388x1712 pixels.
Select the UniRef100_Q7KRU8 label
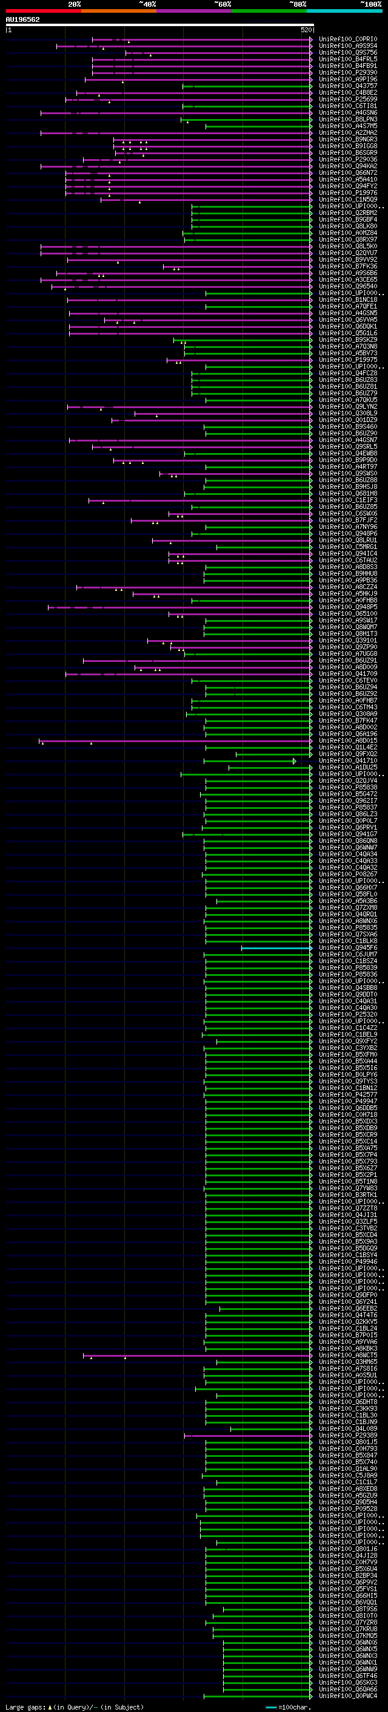point(348,1629)
